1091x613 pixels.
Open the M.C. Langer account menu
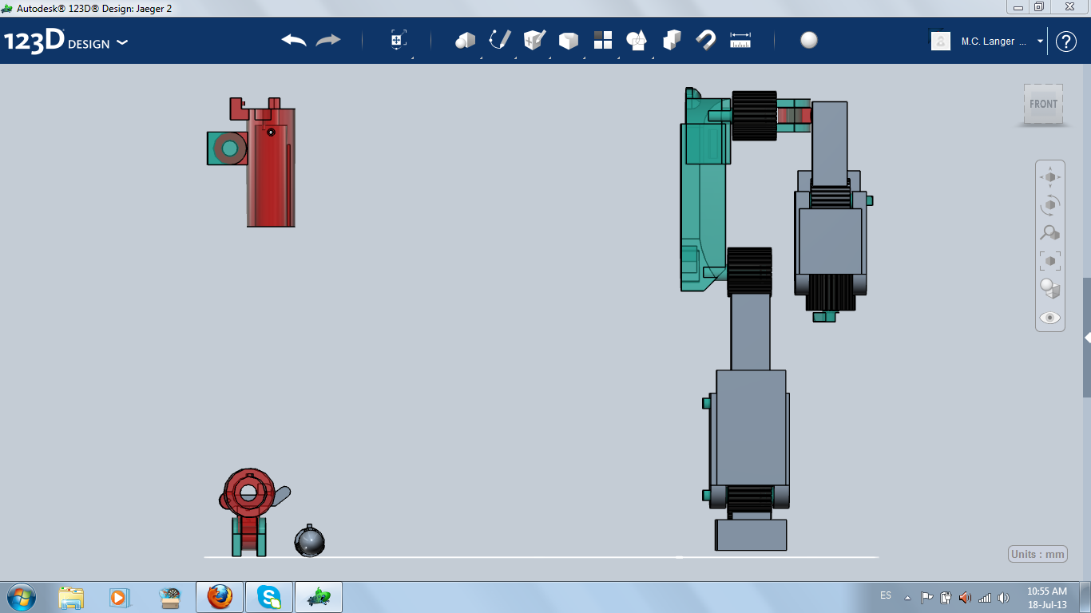pyautogui.click(x=1002, y=42)
